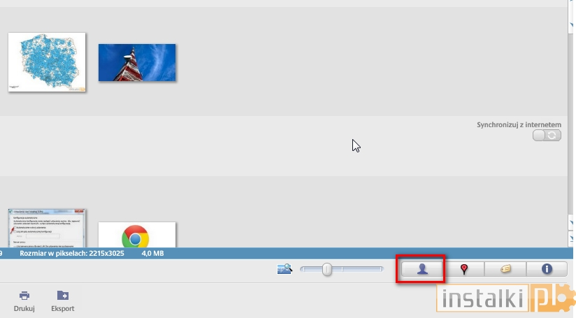Show photo properties via the info icon
Viewport: 576px width, 318px height.
(547, 269)
